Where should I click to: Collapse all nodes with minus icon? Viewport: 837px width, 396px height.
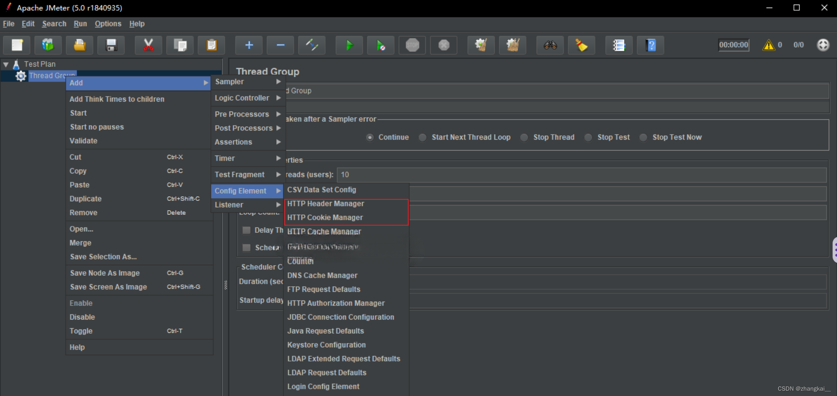(281, 45)
